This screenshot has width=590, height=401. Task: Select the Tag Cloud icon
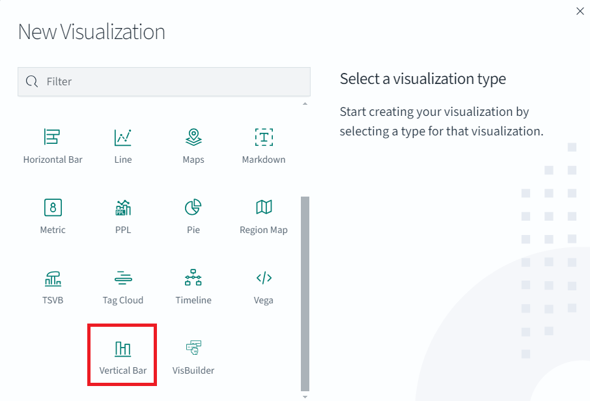click(x=123, y=278)
